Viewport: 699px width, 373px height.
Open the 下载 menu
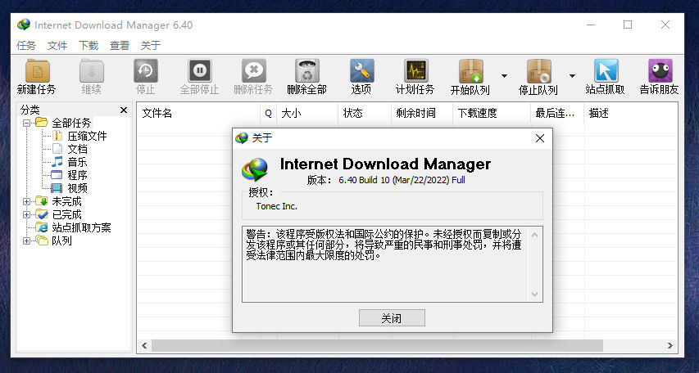click(x=89, y=46)
